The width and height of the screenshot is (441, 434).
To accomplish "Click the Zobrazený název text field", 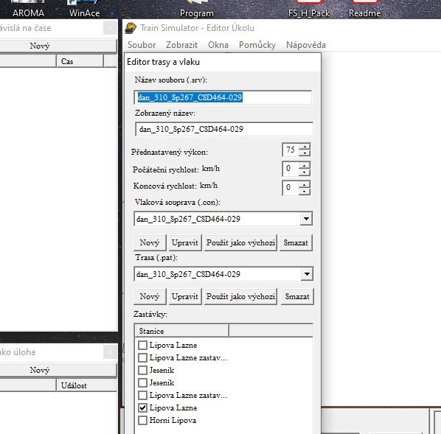I will point(224,129).
